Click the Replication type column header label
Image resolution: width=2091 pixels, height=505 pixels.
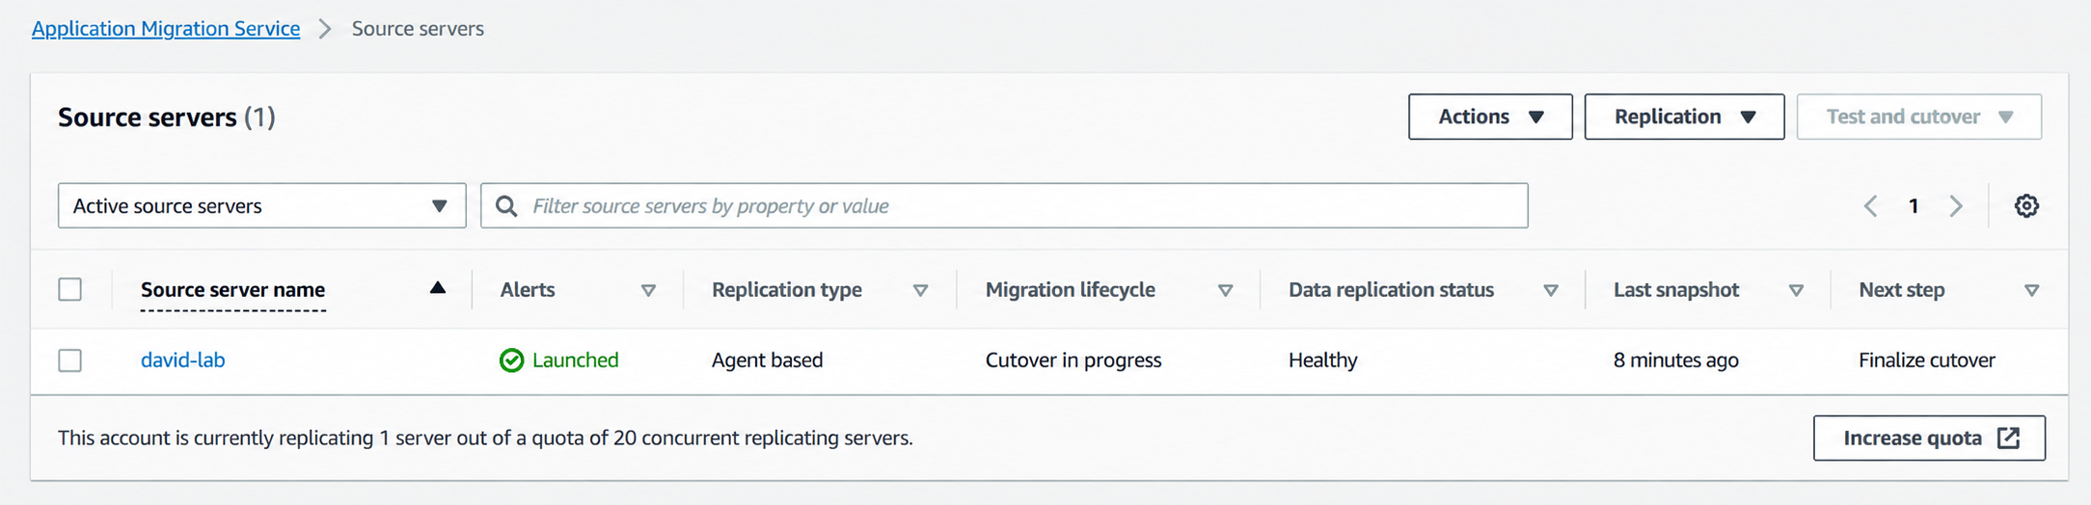pos(787,290)
